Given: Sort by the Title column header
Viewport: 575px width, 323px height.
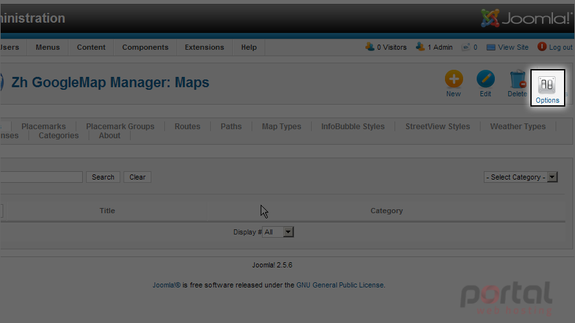Looking at the screenshot, I should [107, 211].
